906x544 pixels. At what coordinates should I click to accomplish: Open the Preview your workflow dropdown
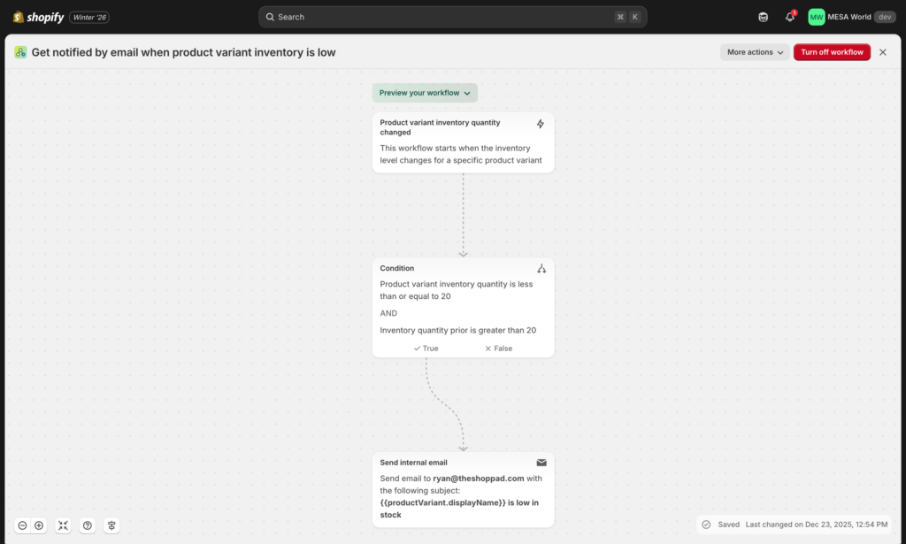coord(425,92)
